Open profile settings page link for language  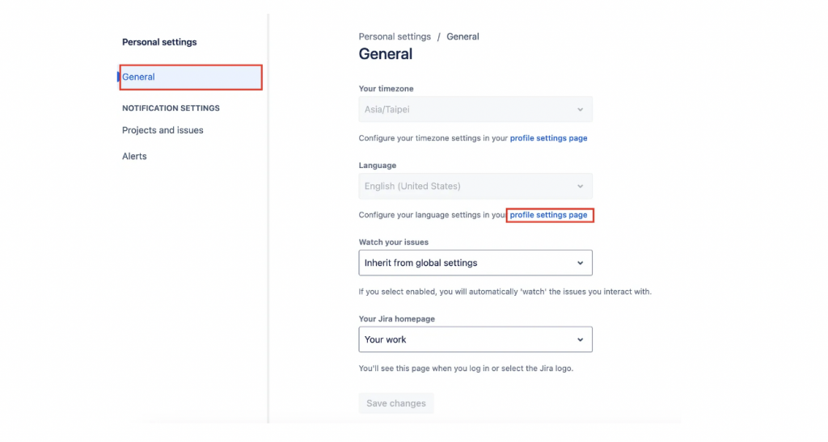548,215
